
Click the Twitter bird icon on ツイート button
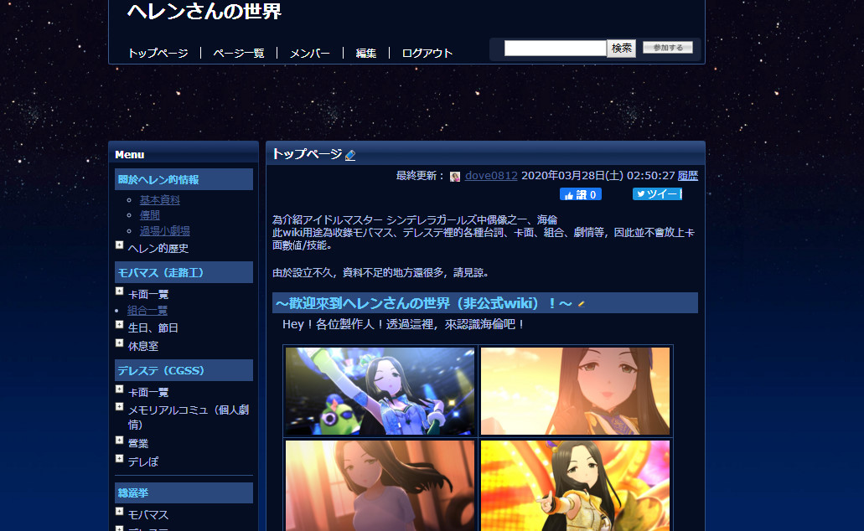click(x=640, y=193)
